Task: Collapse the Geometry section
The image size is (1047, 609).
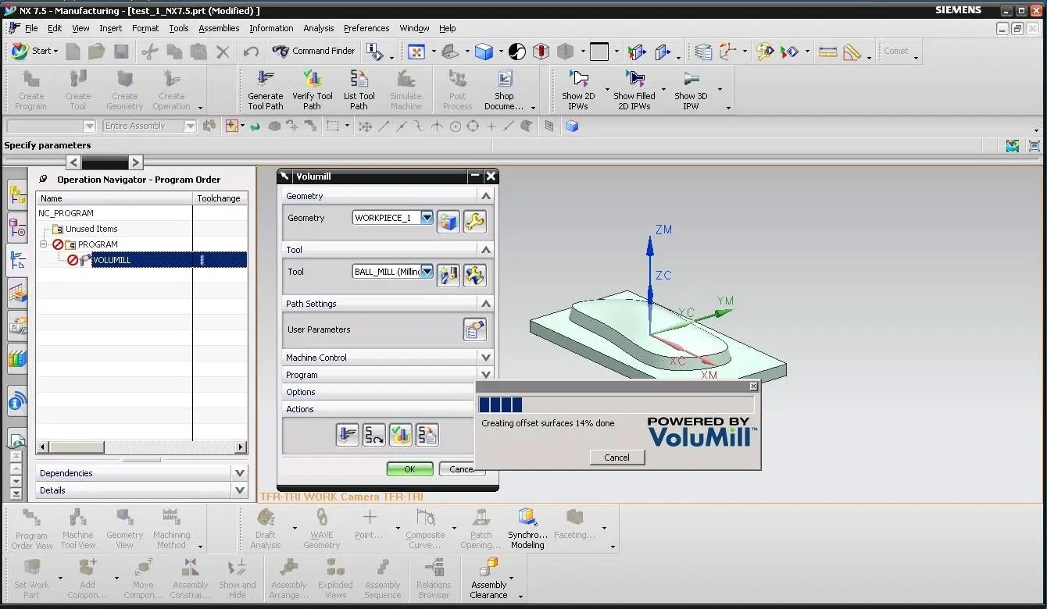Action: [486, 196]
